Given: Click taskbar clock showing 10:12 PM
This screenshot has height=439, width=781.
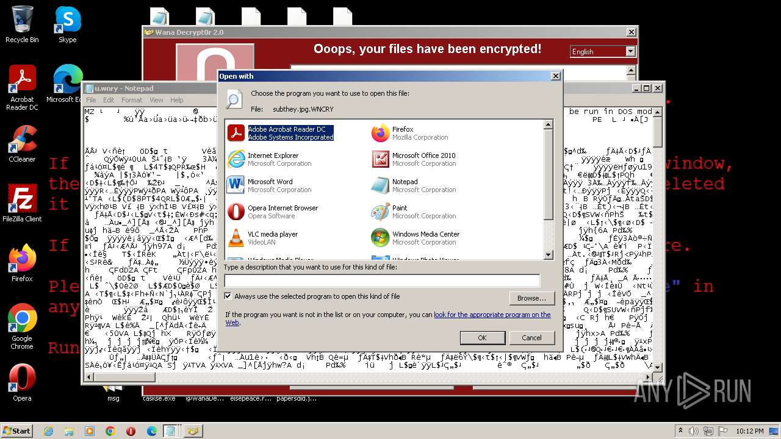Looking at the screenshot, I should pyautogui.click(x=749, y=431).
